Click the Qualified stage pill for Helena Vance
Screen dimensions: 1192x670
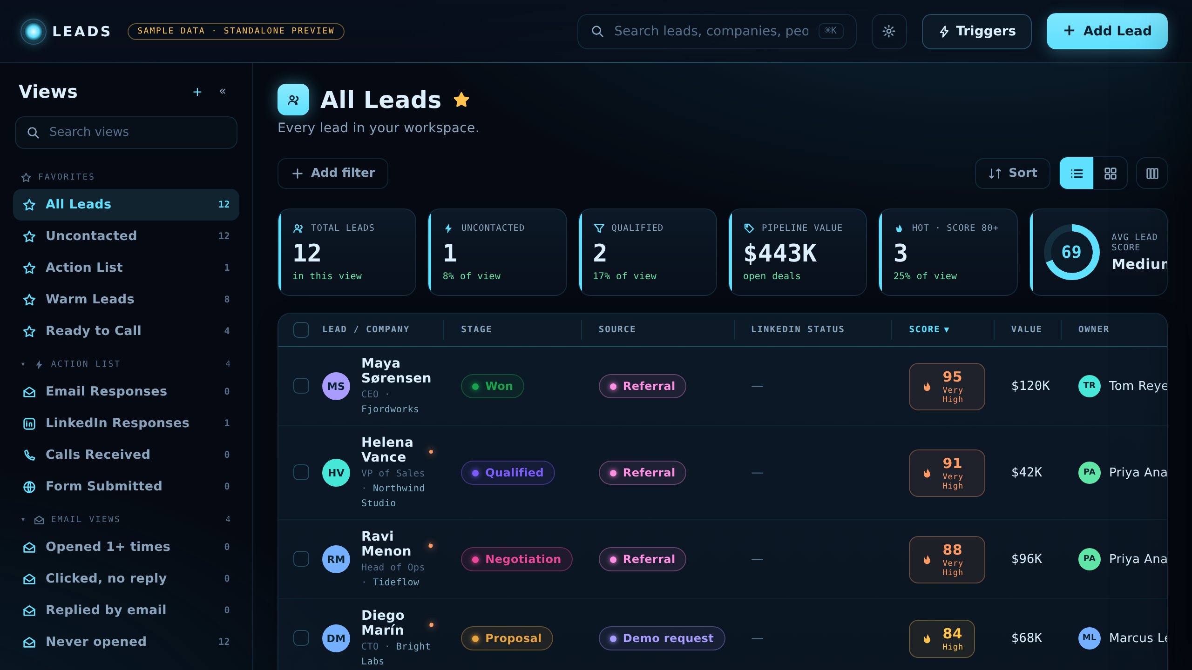[508, 473]
